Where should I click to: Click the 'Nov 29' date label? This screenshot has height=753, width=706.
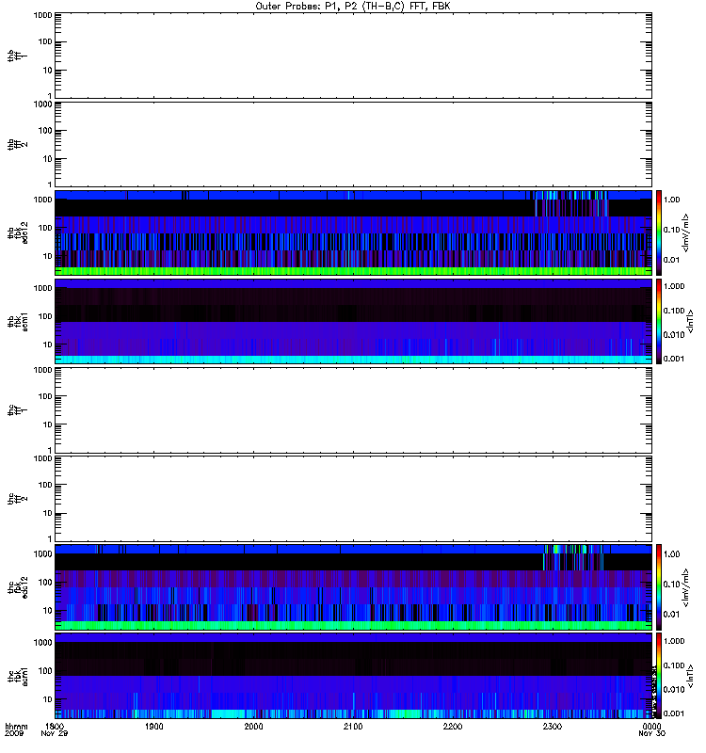(55, 734)
